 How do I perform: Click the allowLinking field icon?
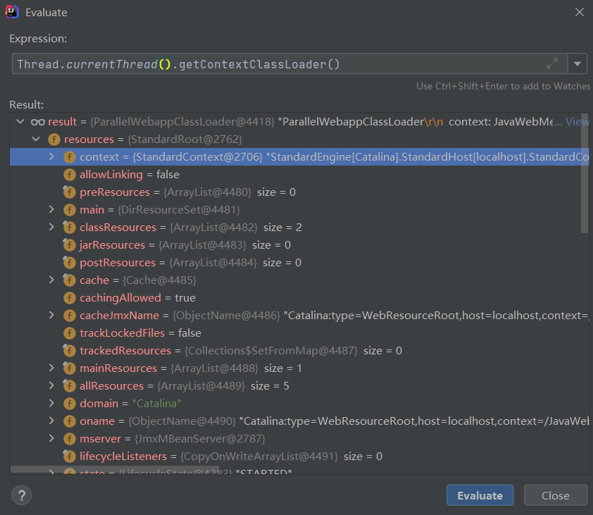tap(69, 175)
